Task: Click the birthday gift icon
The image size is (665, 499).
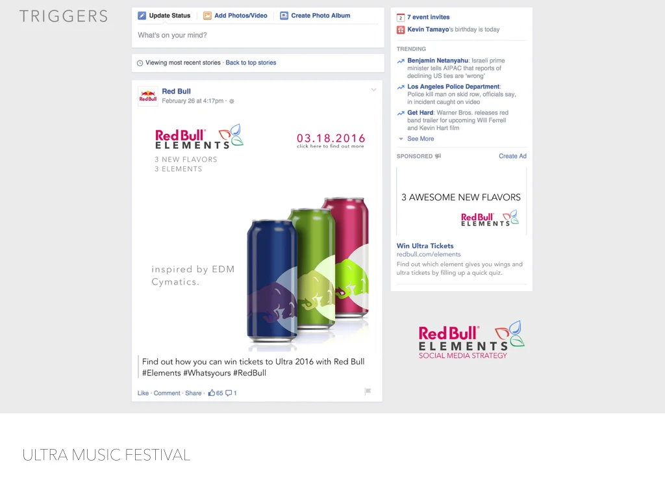Action: pyautogui.click(x=400, y=30)
